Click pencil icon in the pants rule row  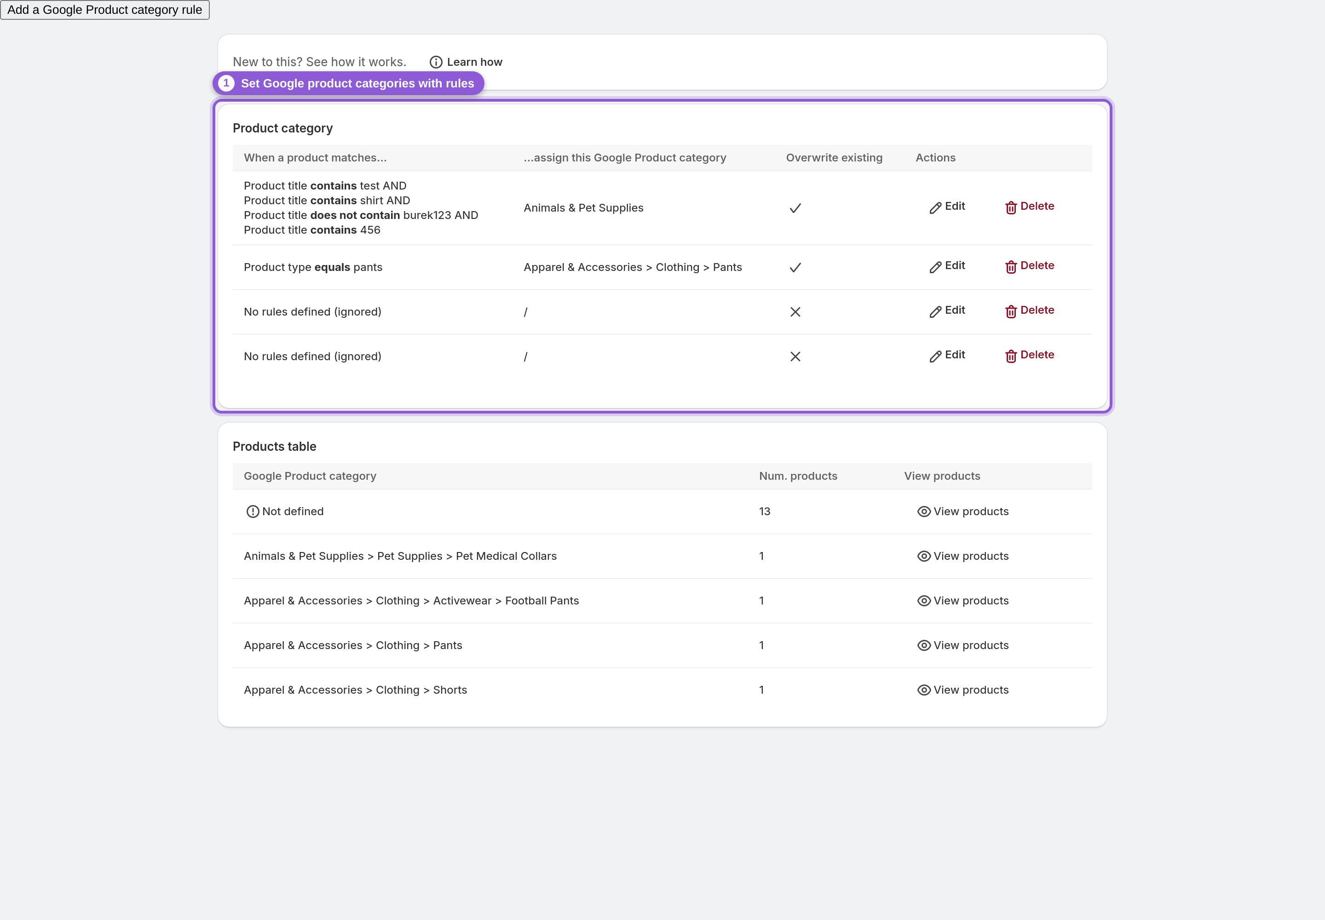(x=935, y=267)
